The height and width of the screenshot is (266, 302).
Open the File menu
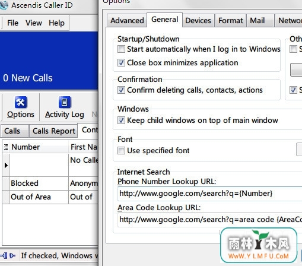[x=12, y=23]
